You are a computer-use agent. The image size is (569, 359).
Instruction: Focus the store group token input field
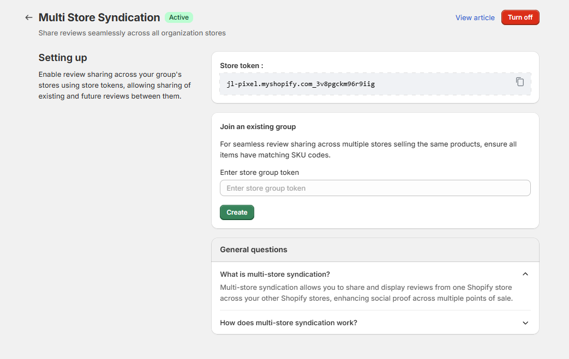pos(375,187)
